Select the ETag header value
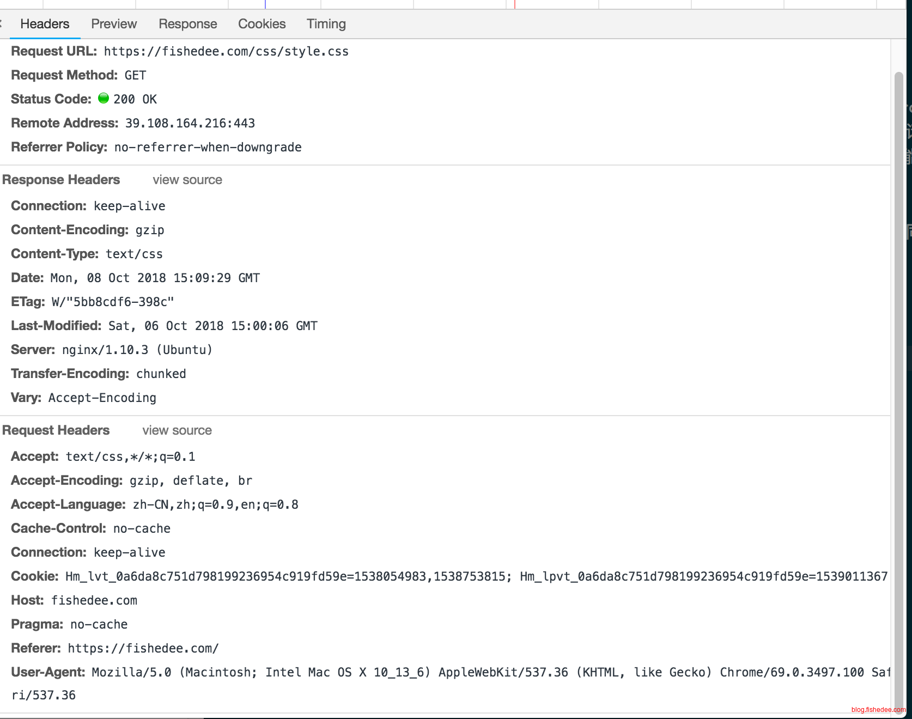This screenshot has height=719, width=912. 112,302
